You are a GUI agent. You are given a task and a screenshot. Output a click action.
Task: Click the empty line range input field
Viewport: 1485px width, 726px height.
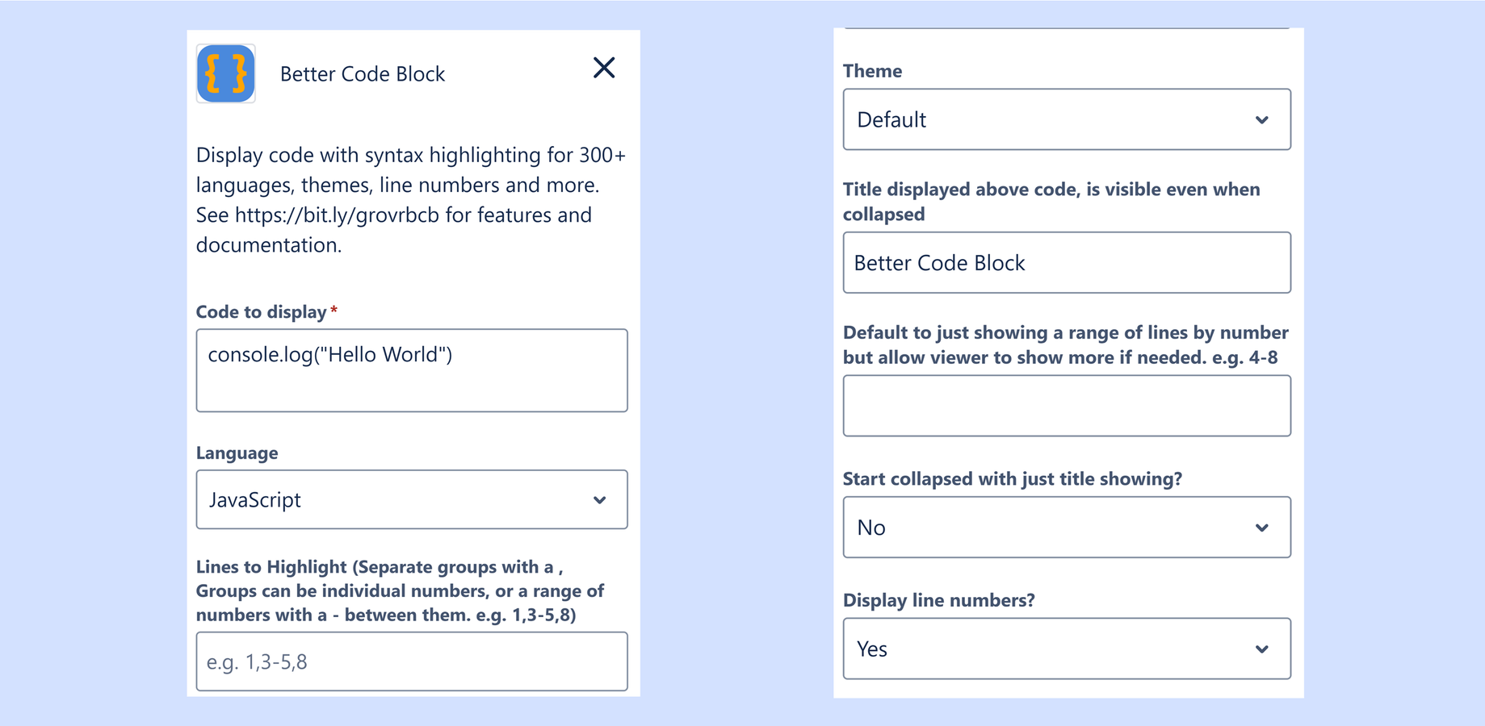click(x=1067, y=406)
